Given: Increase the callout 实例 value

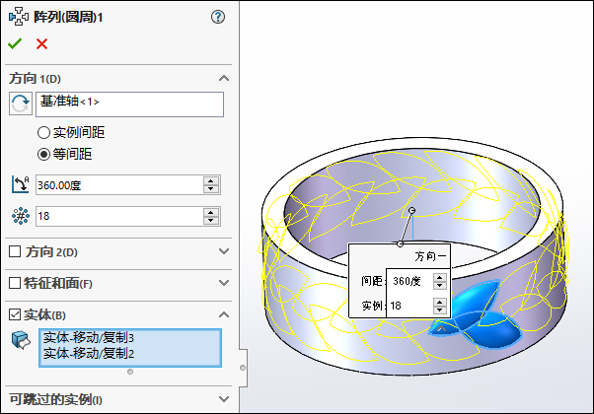Looking at the screenshot, I should [x=439, y=302].
